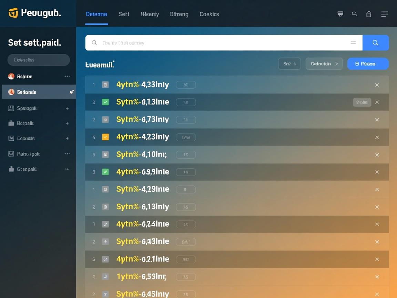Click the sidebar filter search box
This screenshot has height=298, width=397.
pos(39,60)
